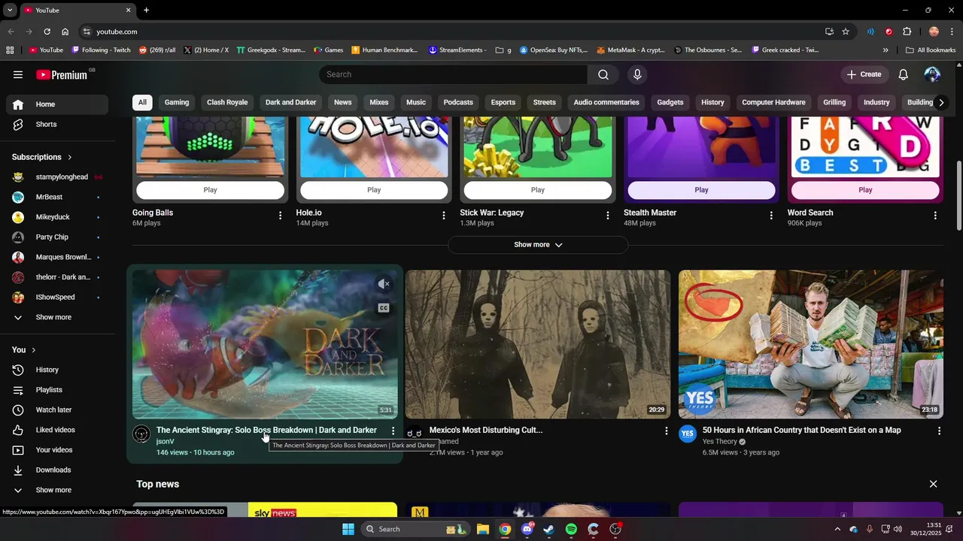
Task: Open Playlists in the sidebar
Action: click(x=57, y=390)
